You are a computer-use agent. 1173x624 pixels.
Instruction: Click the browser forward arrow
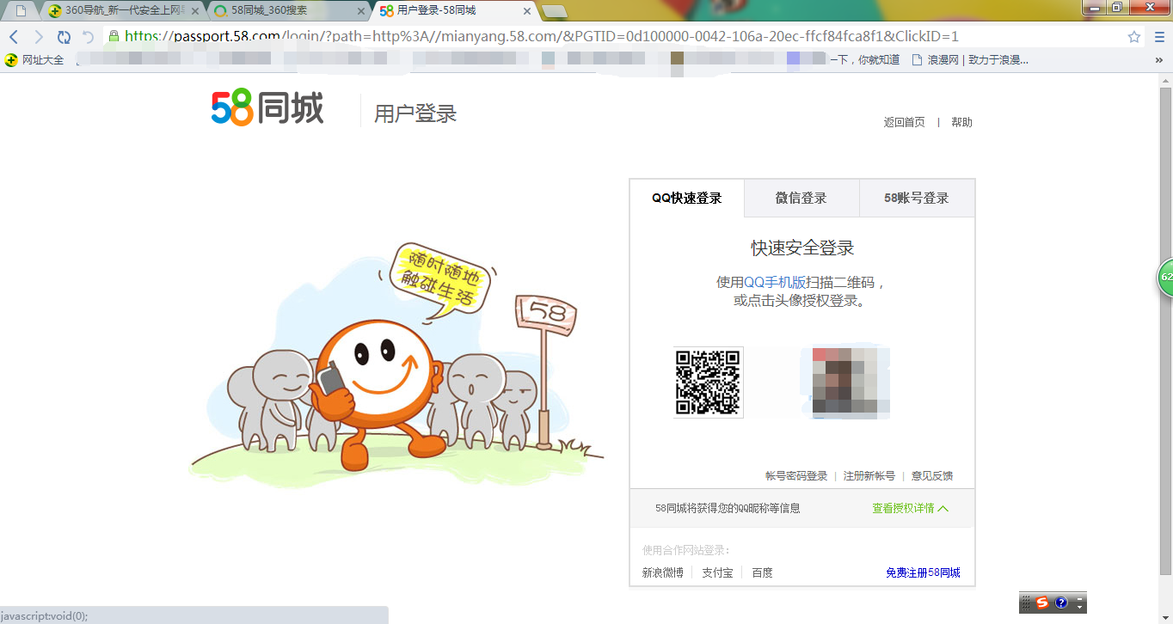click(39, 37)
